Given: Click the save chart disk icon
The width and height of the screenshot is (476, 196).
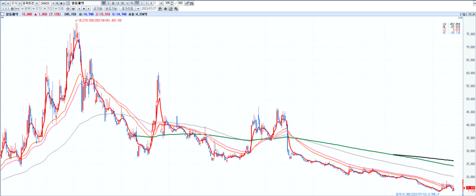Looking at the screenshot, I should point(192,4).
